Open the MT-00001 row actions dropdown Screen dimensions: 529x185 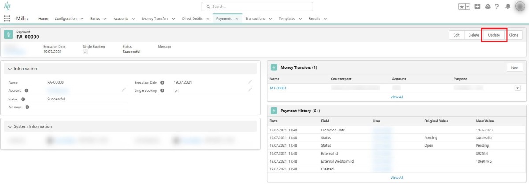pyautogui.click(x=517, y=88)
